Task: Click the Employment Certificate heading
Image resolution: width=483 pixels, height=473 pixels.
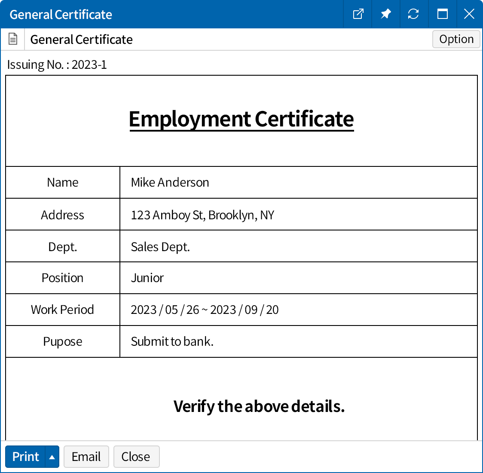Action: tap(241, 119)
